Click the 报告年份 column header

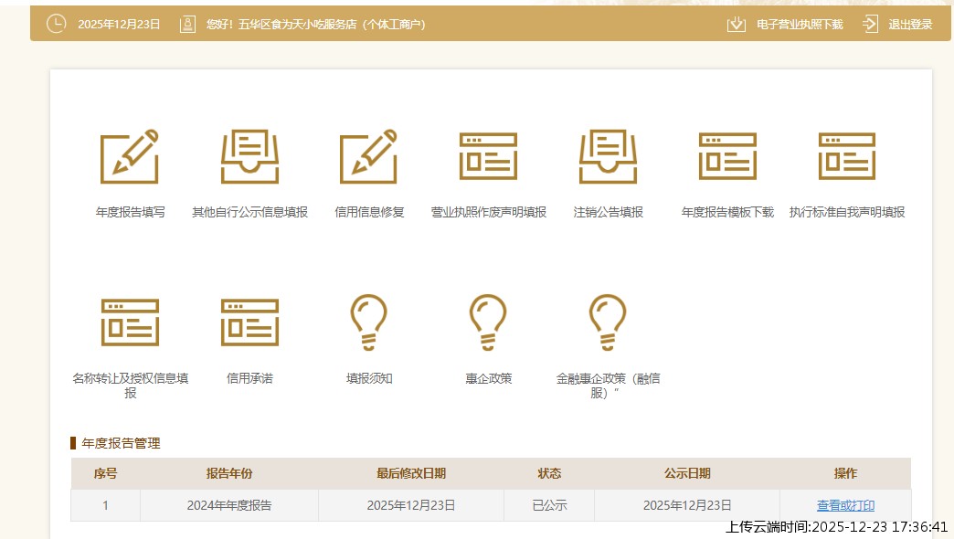pyautogui.click(x=228, y=473)
